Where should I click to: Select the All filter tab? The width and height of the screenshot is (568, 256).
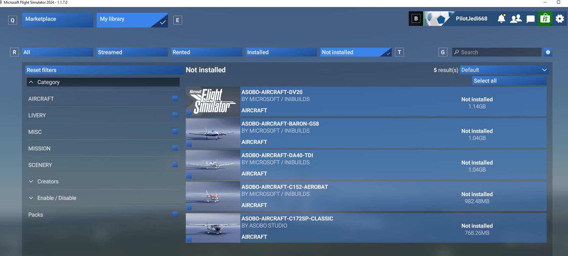coord(58,52)
